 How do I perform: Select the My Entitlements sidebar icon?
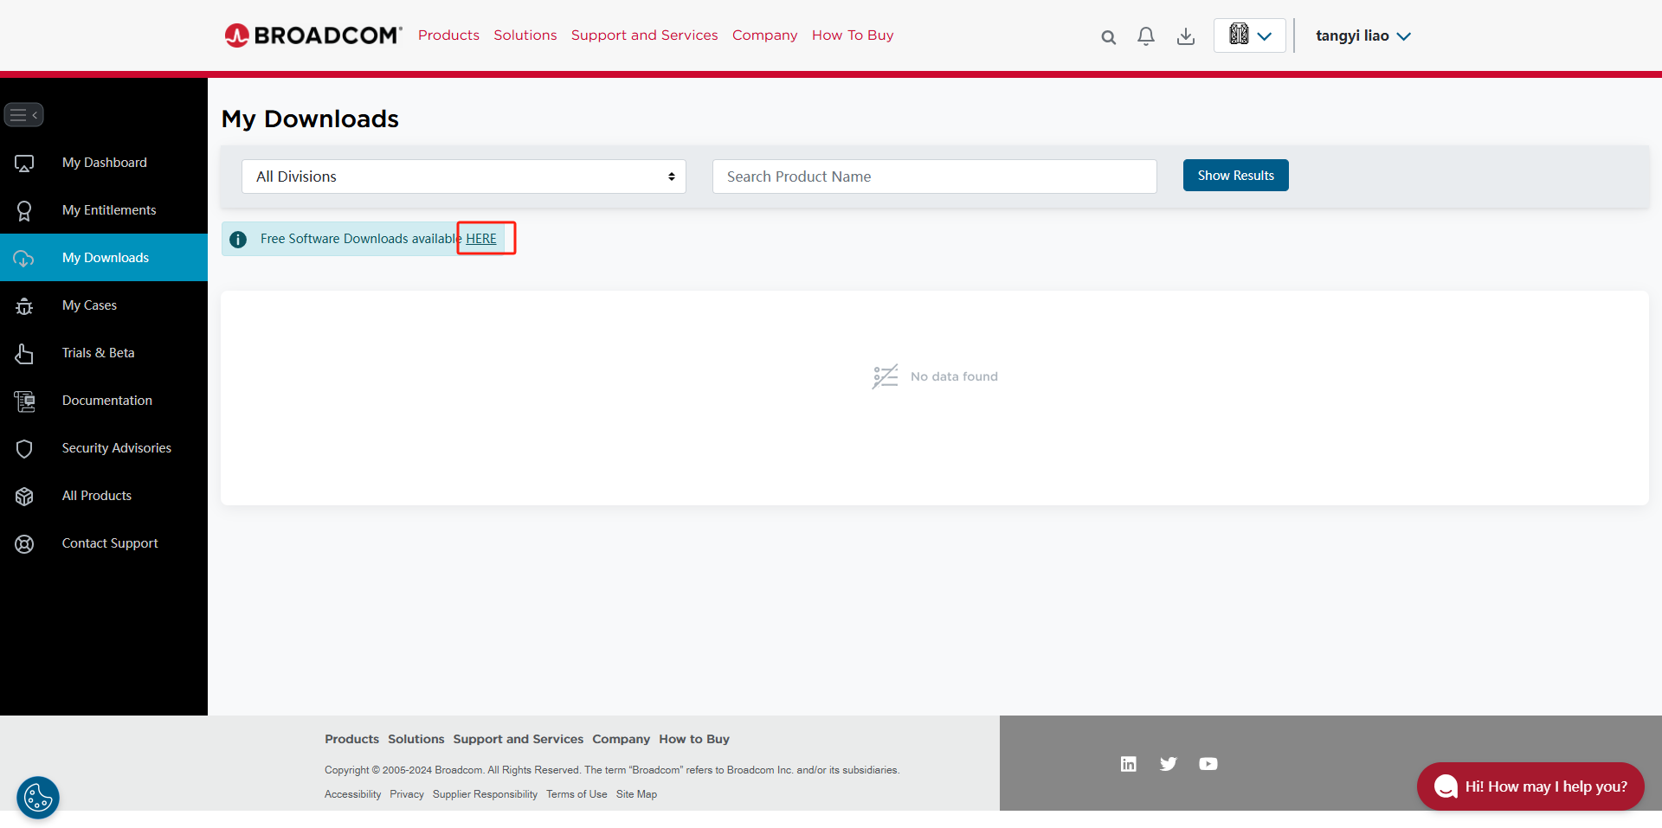pyautogui.click(x=24, y=209)
